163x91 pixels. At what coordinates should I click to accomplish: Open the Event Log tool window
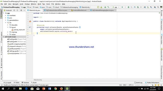pyautogui.click(x=138, y=83)
